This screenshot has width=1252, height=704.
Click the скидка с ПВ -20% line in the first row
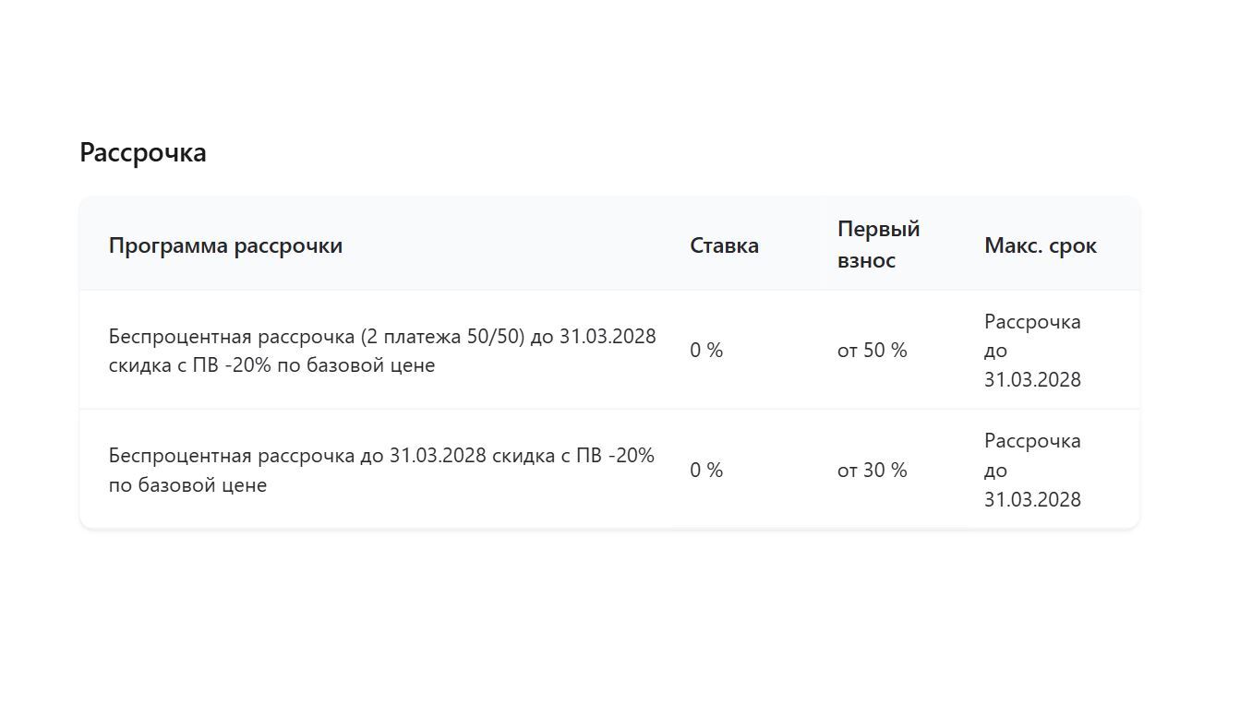point(271,365)
